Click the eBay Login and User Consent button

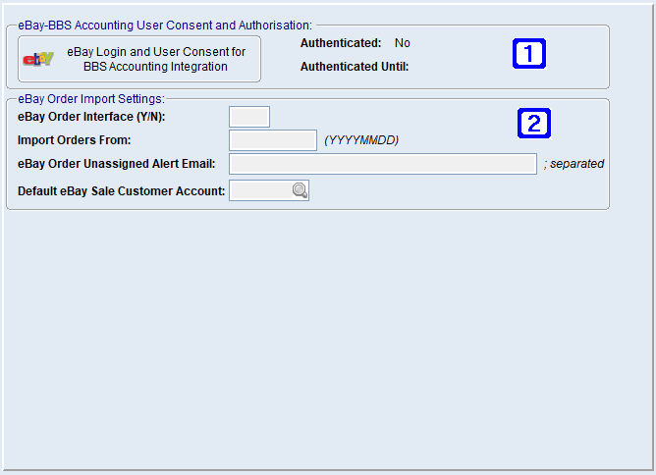(139, 59)
